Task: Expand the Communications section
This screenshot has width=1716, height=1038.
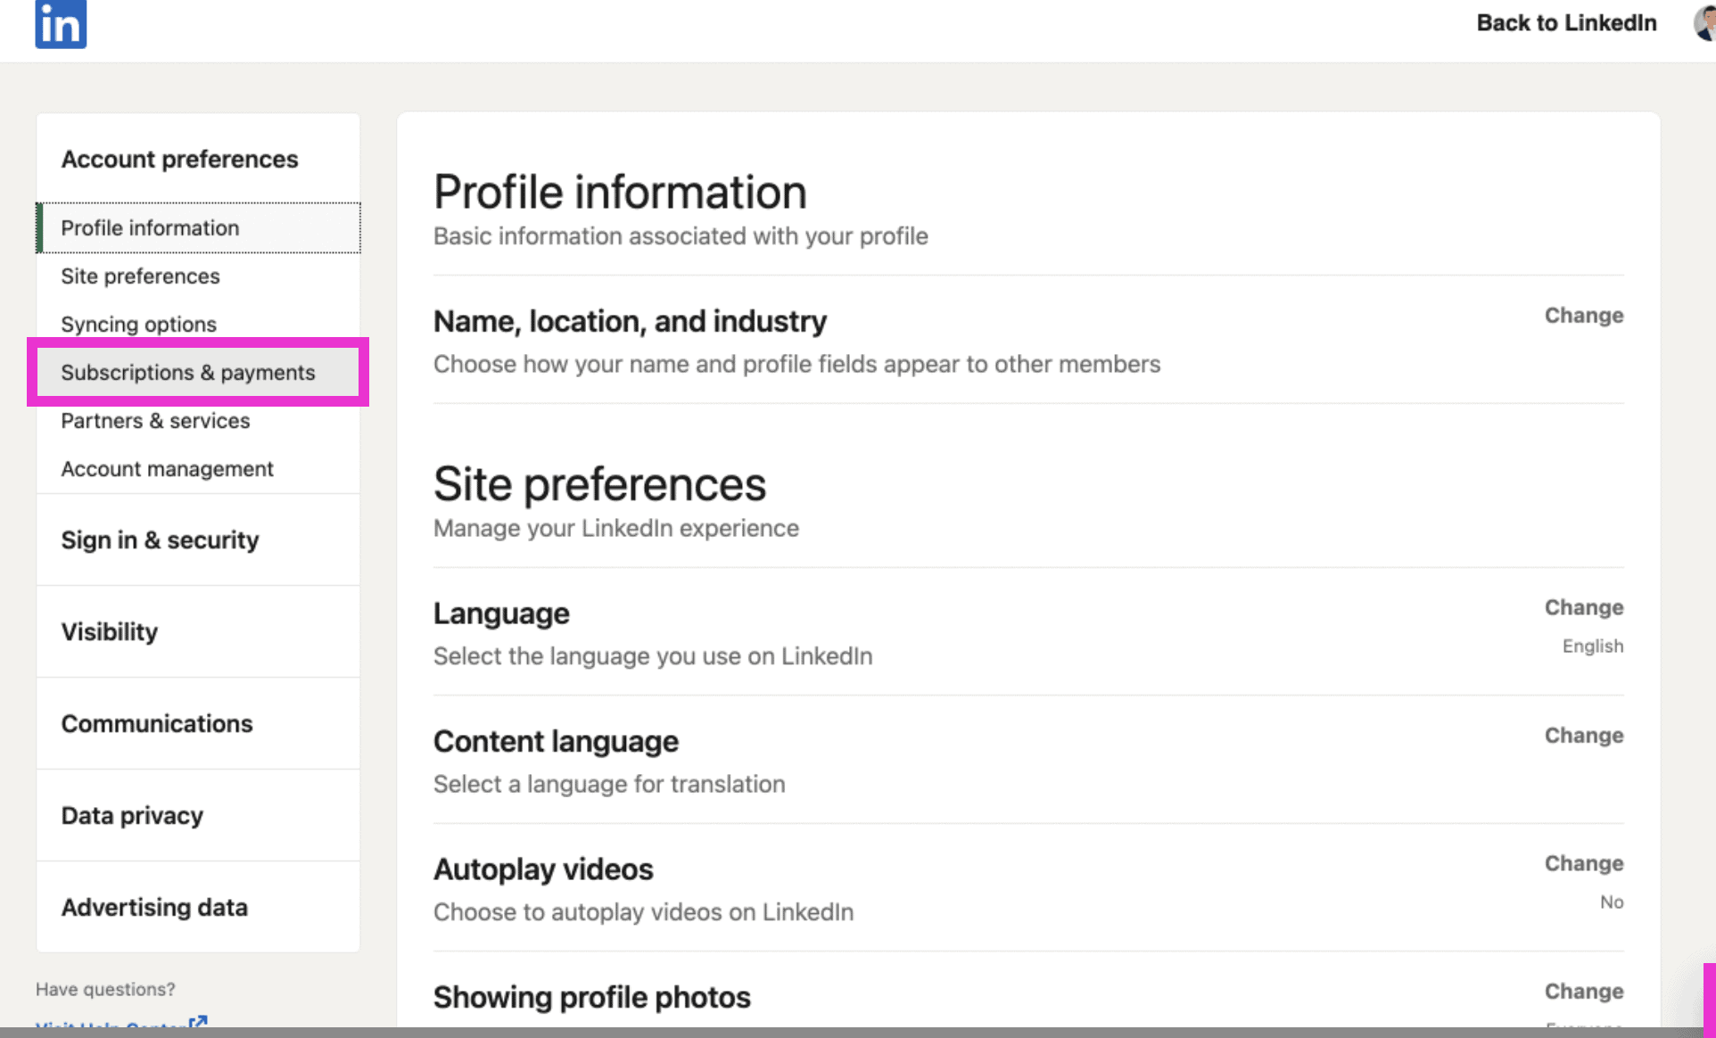Action: 157,724
